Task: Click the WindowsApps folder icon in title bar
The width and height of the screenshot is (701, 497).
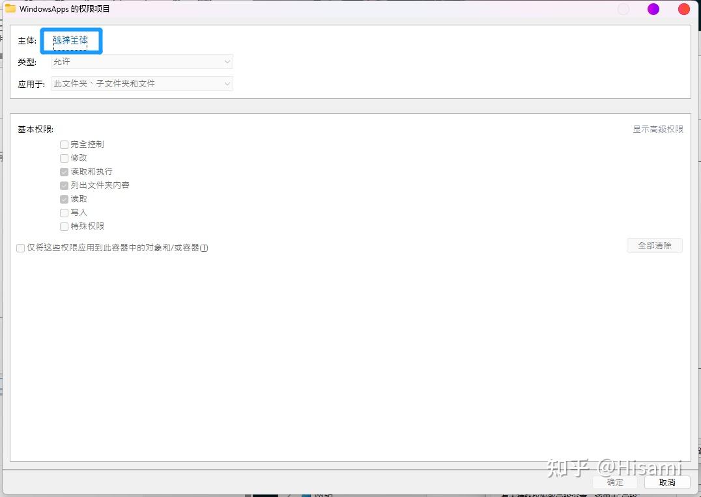Action: pos(10,8)
